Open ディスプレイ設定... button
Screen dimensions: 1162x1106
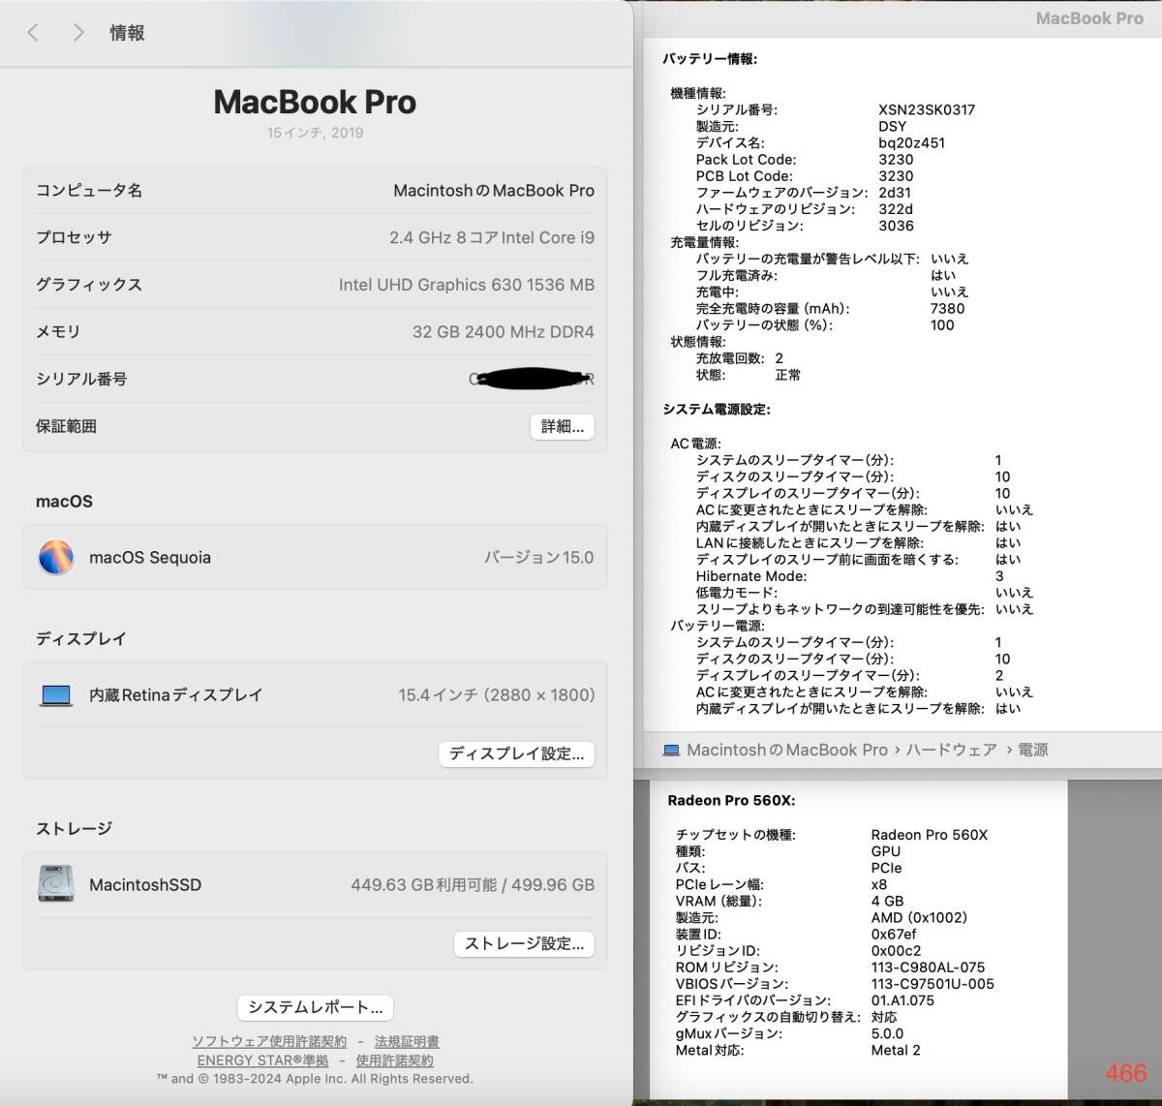pyautogui.click(x=516, y=753)
